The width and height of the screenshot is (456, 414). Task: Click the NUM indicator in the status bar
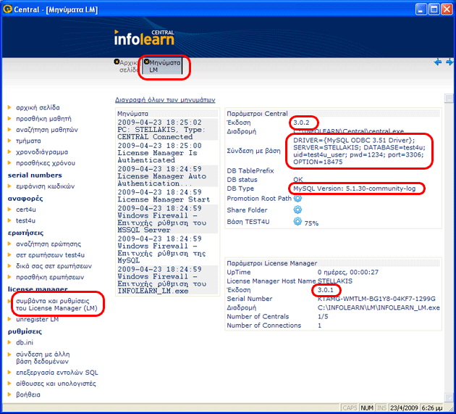point(367,408)
